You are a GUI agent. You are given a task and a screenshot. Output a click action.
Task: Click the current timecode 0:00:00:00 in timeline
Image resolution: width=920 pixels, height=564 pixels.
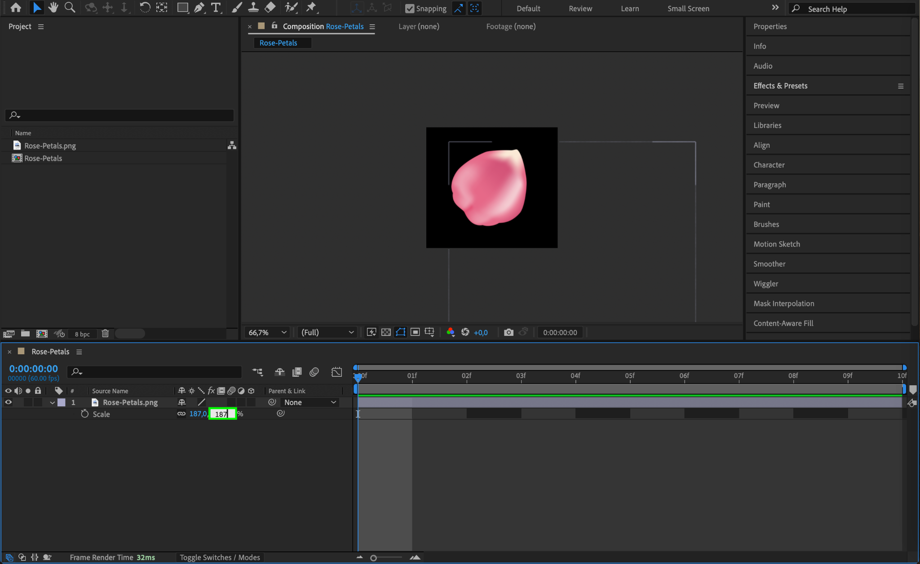pyautogui.click(x=34, y=369)
